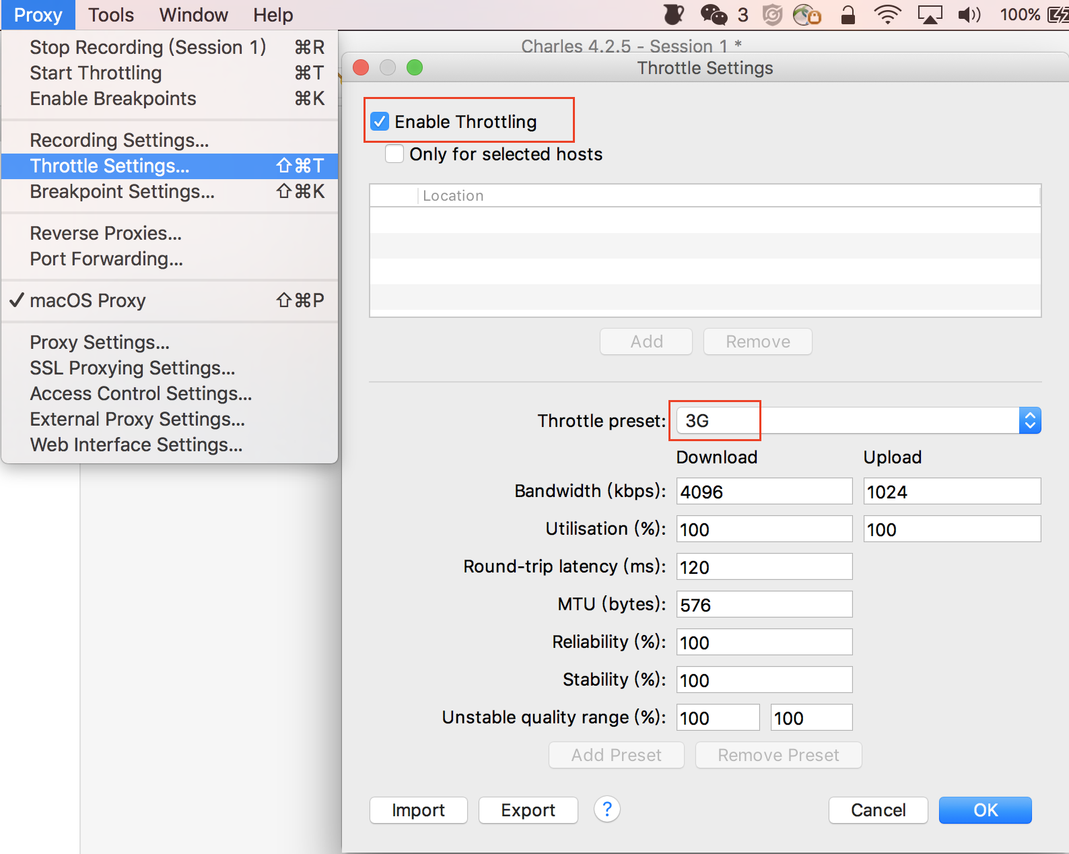Click the globe with lock icon in menu bar
Screen dimensions: 1069x854
pos(806,15)
